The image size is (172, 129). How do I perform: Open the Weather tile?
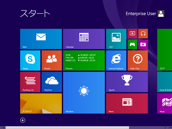(84, 93)
